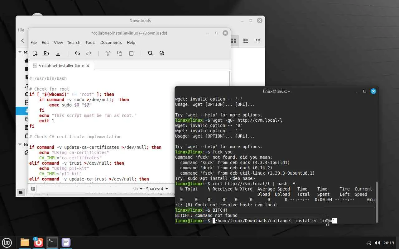Click the terminal title 'linux@linux: ~'
The image size is (399, 249).
[x=276, y=91]
